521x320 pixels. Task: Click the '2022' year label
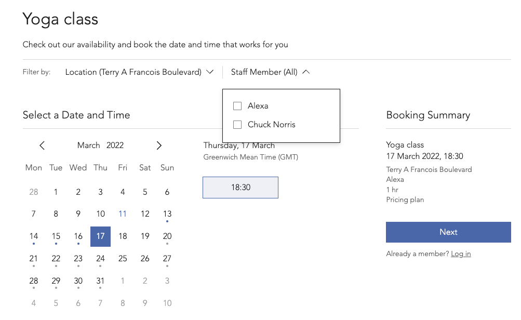(115, 145)
